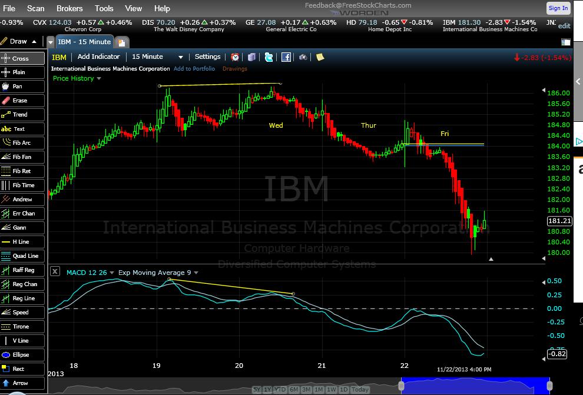Expand the Price History dropdown
The image size is (583, 395).
tap(99, 78)
